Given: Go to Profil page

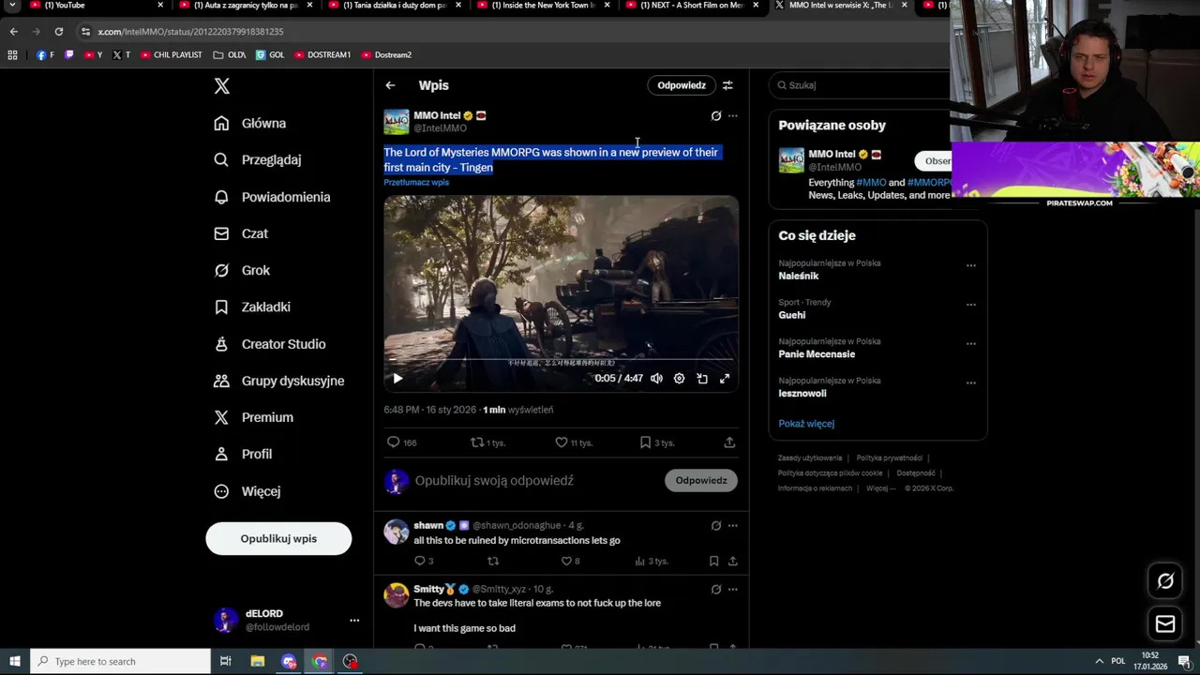Looking at the screenshot, I should (x=242, y=454).
